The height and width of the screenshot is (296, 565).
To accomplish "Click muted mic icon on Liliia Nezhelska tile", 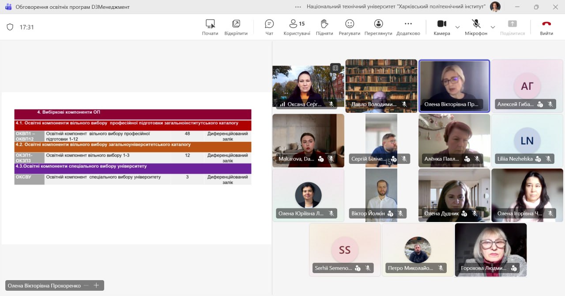I will (x=548, y=159).
